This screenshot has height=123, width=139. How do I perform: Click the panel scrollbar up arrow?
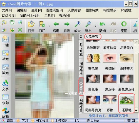[136, 42]
